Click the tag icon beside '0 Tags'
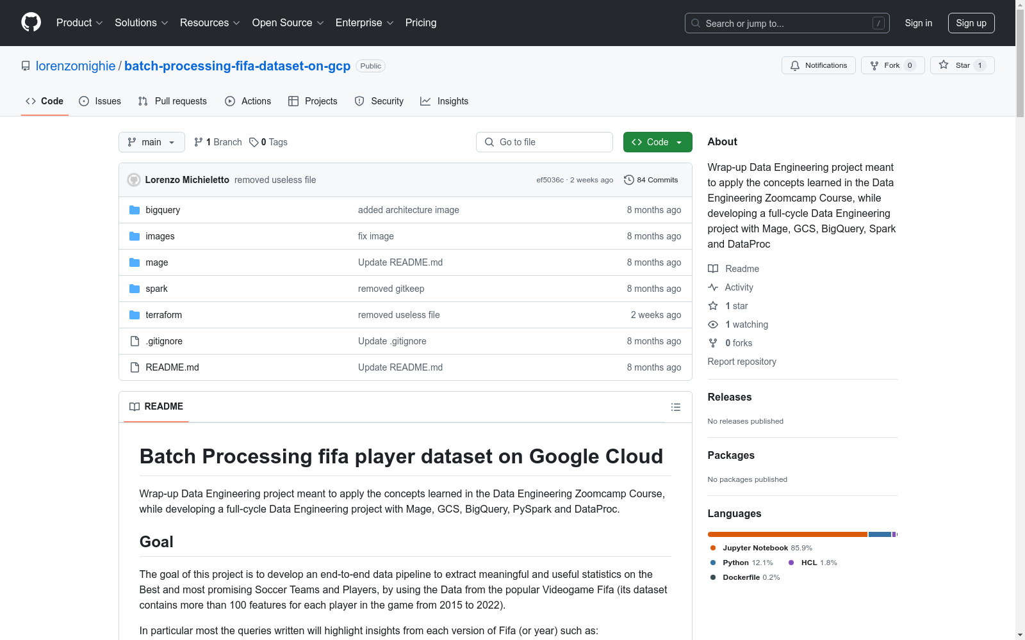The width and height of the screenshot is (1025, 640). coord(254,142)
